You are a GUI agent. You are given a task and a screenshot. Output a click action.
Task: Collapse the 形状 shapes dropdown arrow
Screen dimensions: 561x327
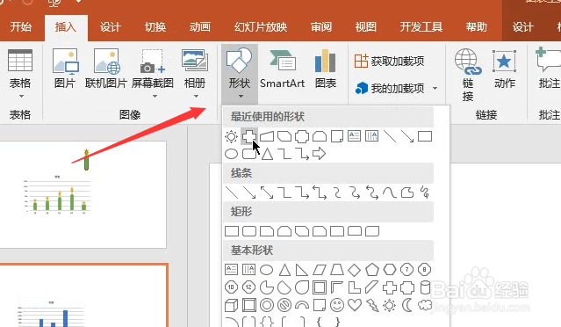(x=241, y=96)
